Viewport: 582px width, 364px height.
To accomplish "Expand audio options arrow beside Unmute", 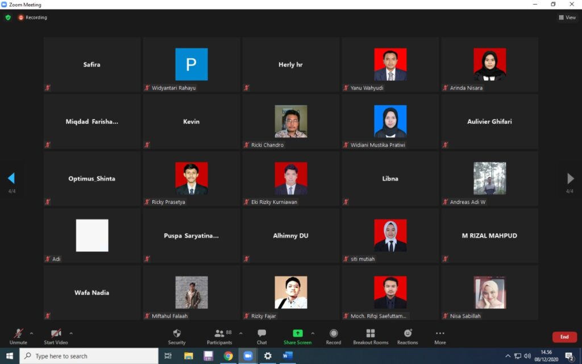I will coord(31,333).
